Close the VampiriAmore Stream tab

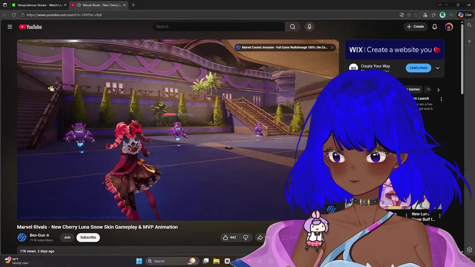(x=65, y=5)
